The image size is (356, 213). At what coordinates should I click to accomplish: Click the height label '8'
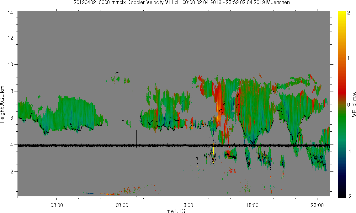[12, 91]
